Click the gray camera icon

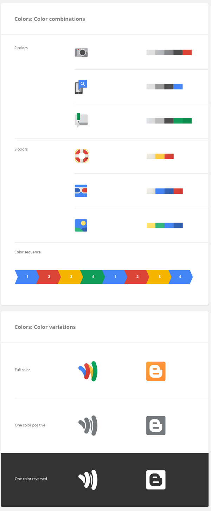[x=81, y=53]
